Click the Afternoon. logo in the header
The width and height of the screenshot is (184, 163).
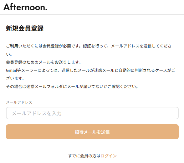[x=25, y=7]
